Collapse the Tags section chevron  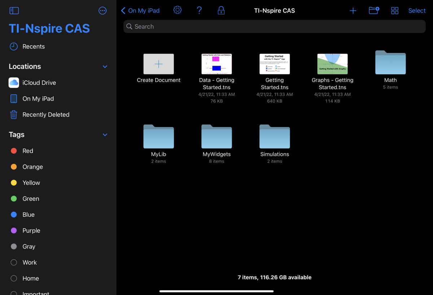click(105, 135)
